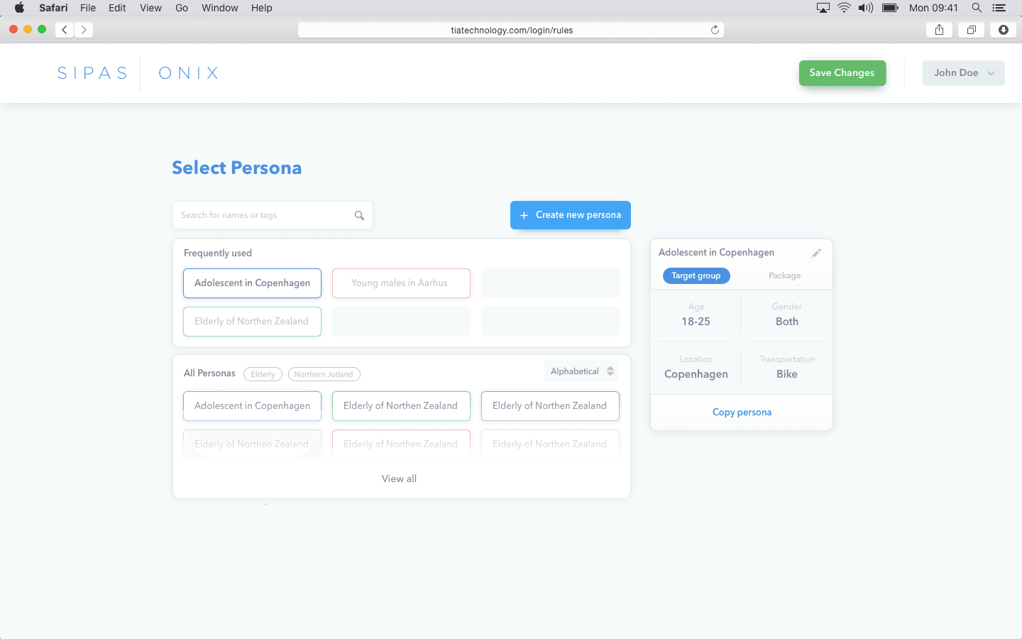
Task: Expand the John Doe user menu
Action: click(963, 73)
